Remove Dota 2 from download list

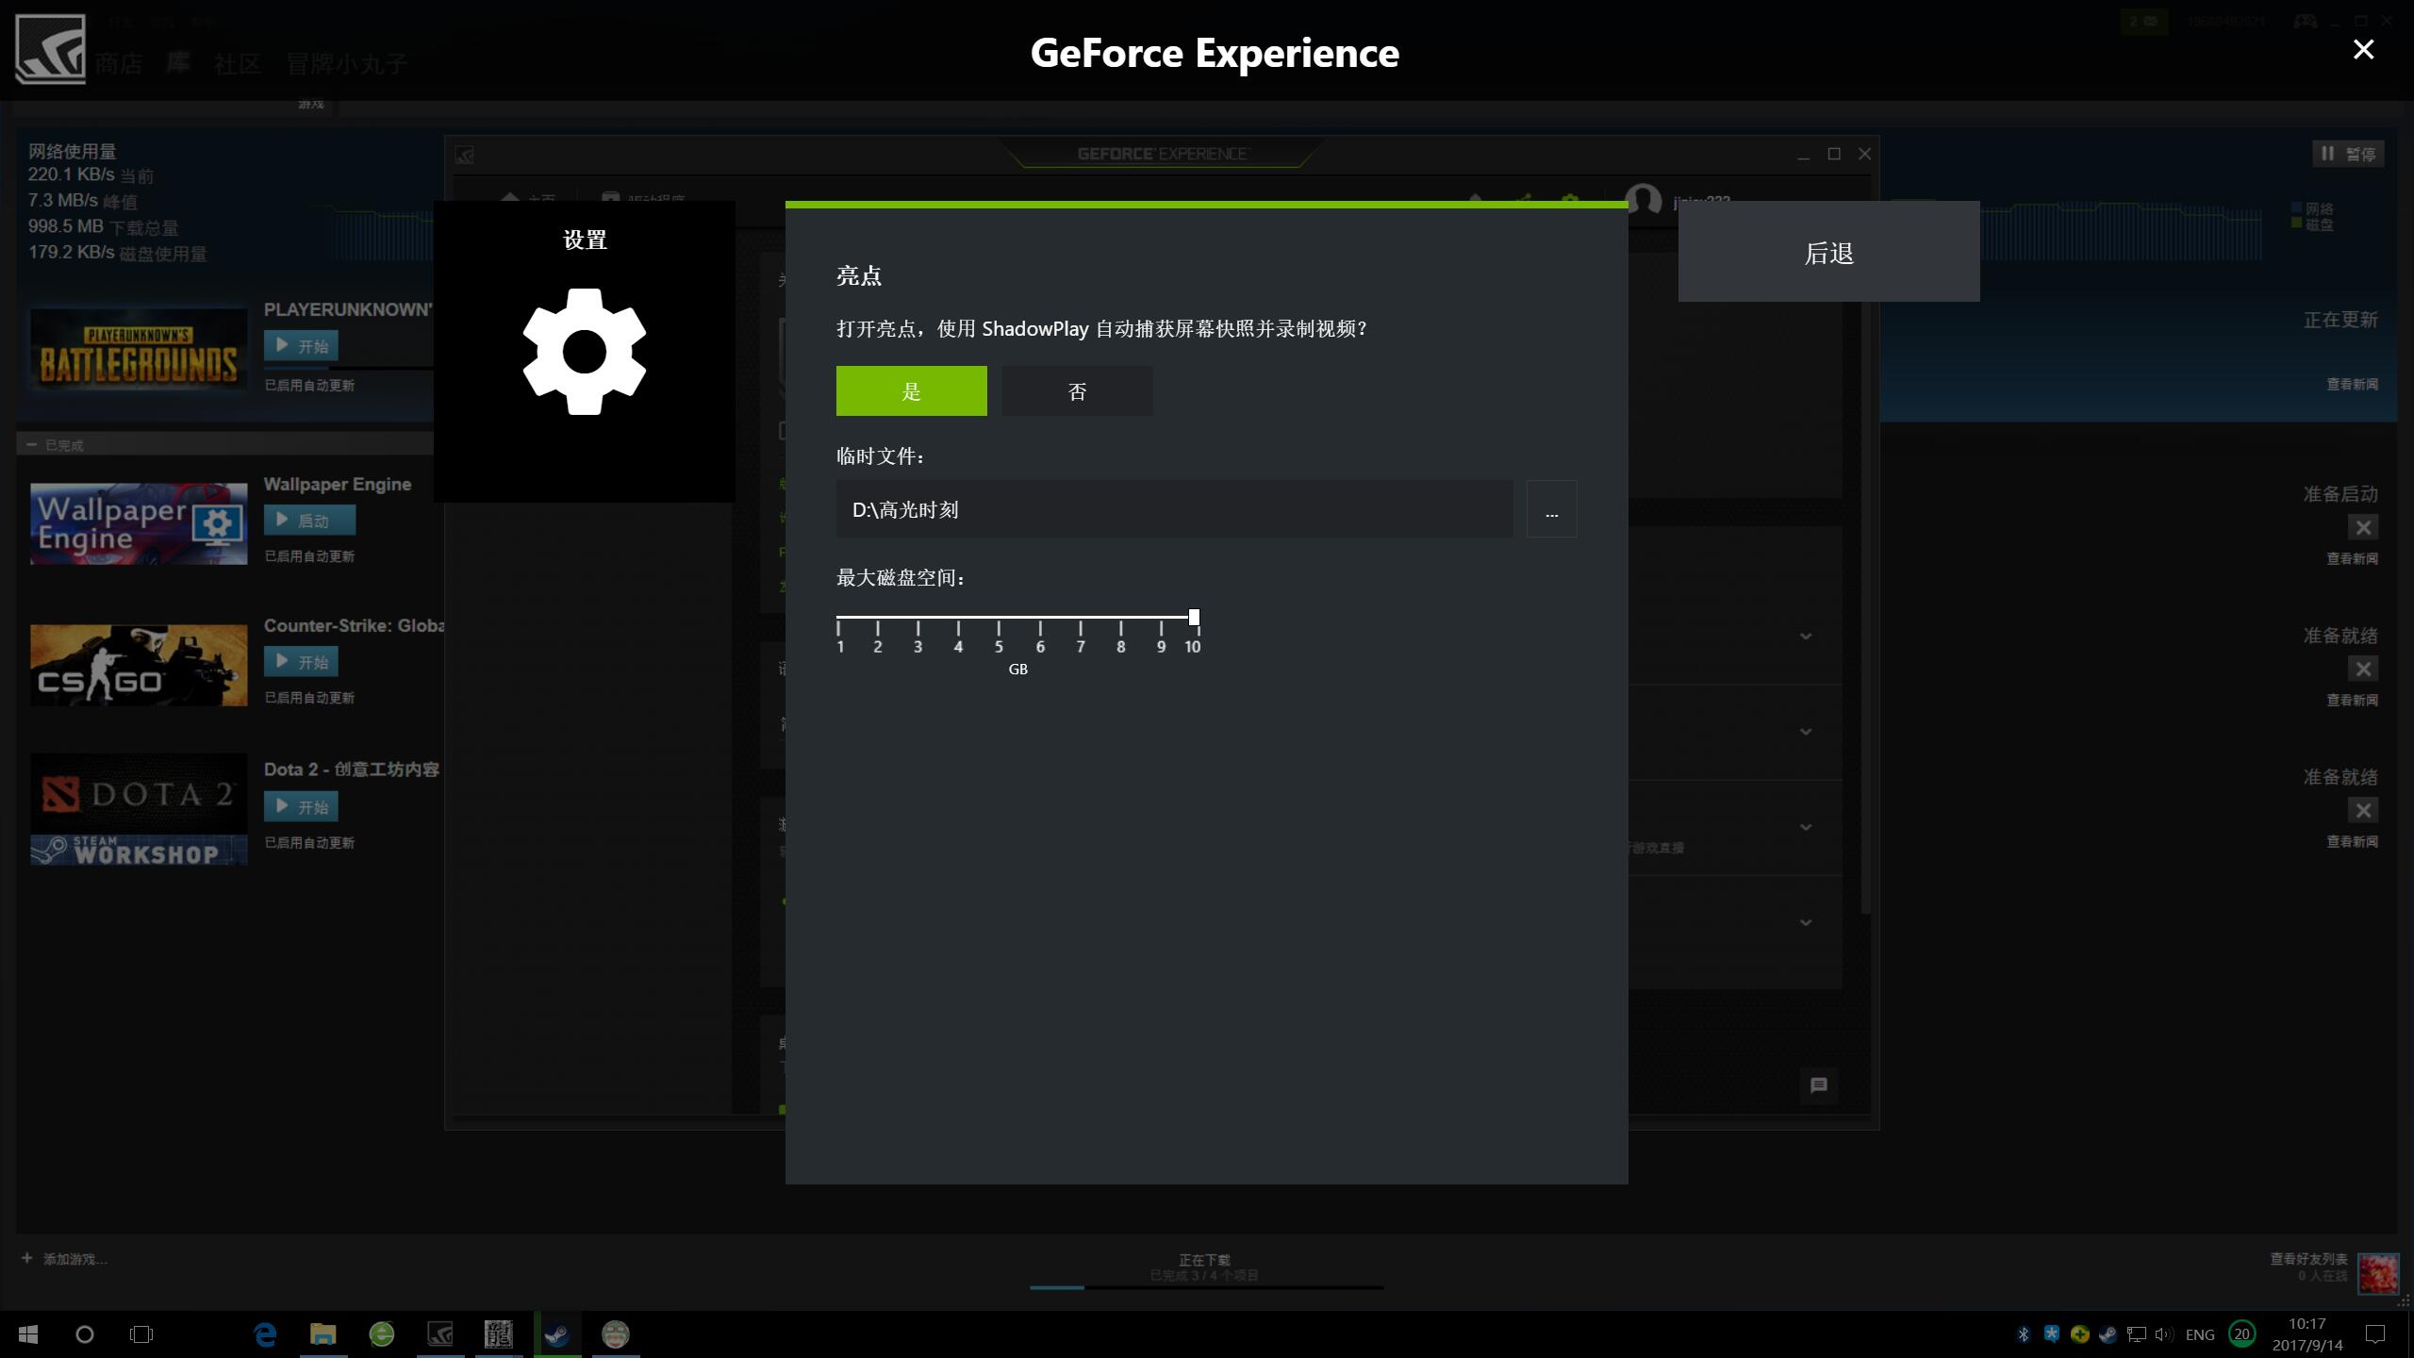click(2363, 811)
